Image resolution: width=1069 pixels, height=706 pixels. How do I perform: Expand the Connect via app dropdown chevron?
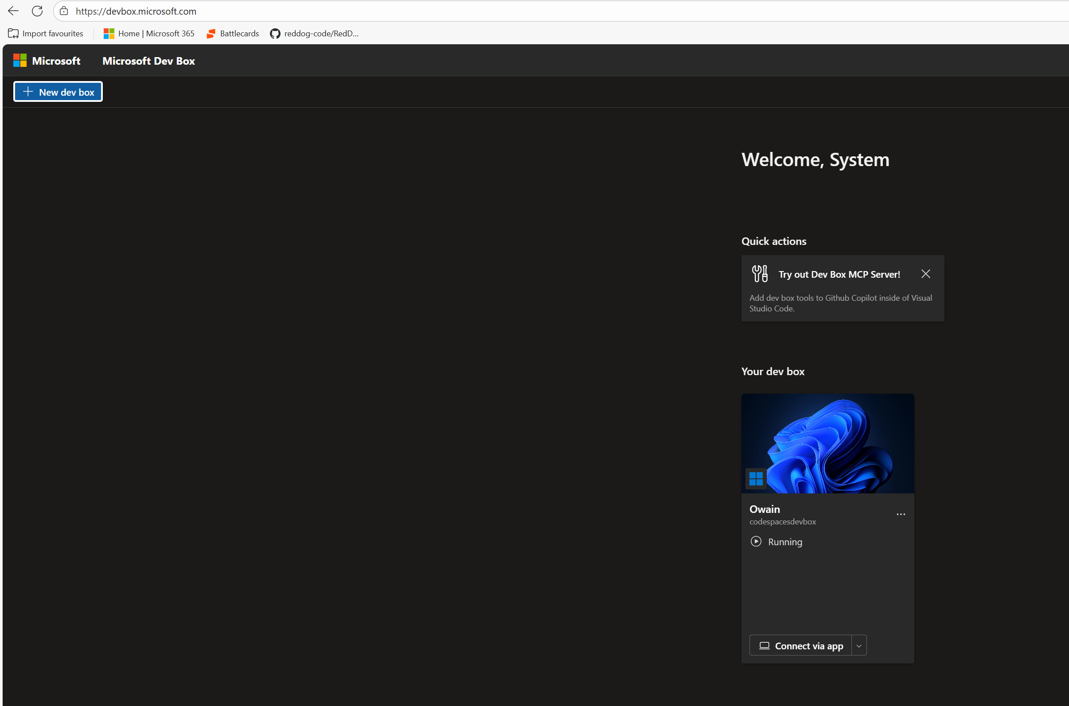[x=859, y=645]
